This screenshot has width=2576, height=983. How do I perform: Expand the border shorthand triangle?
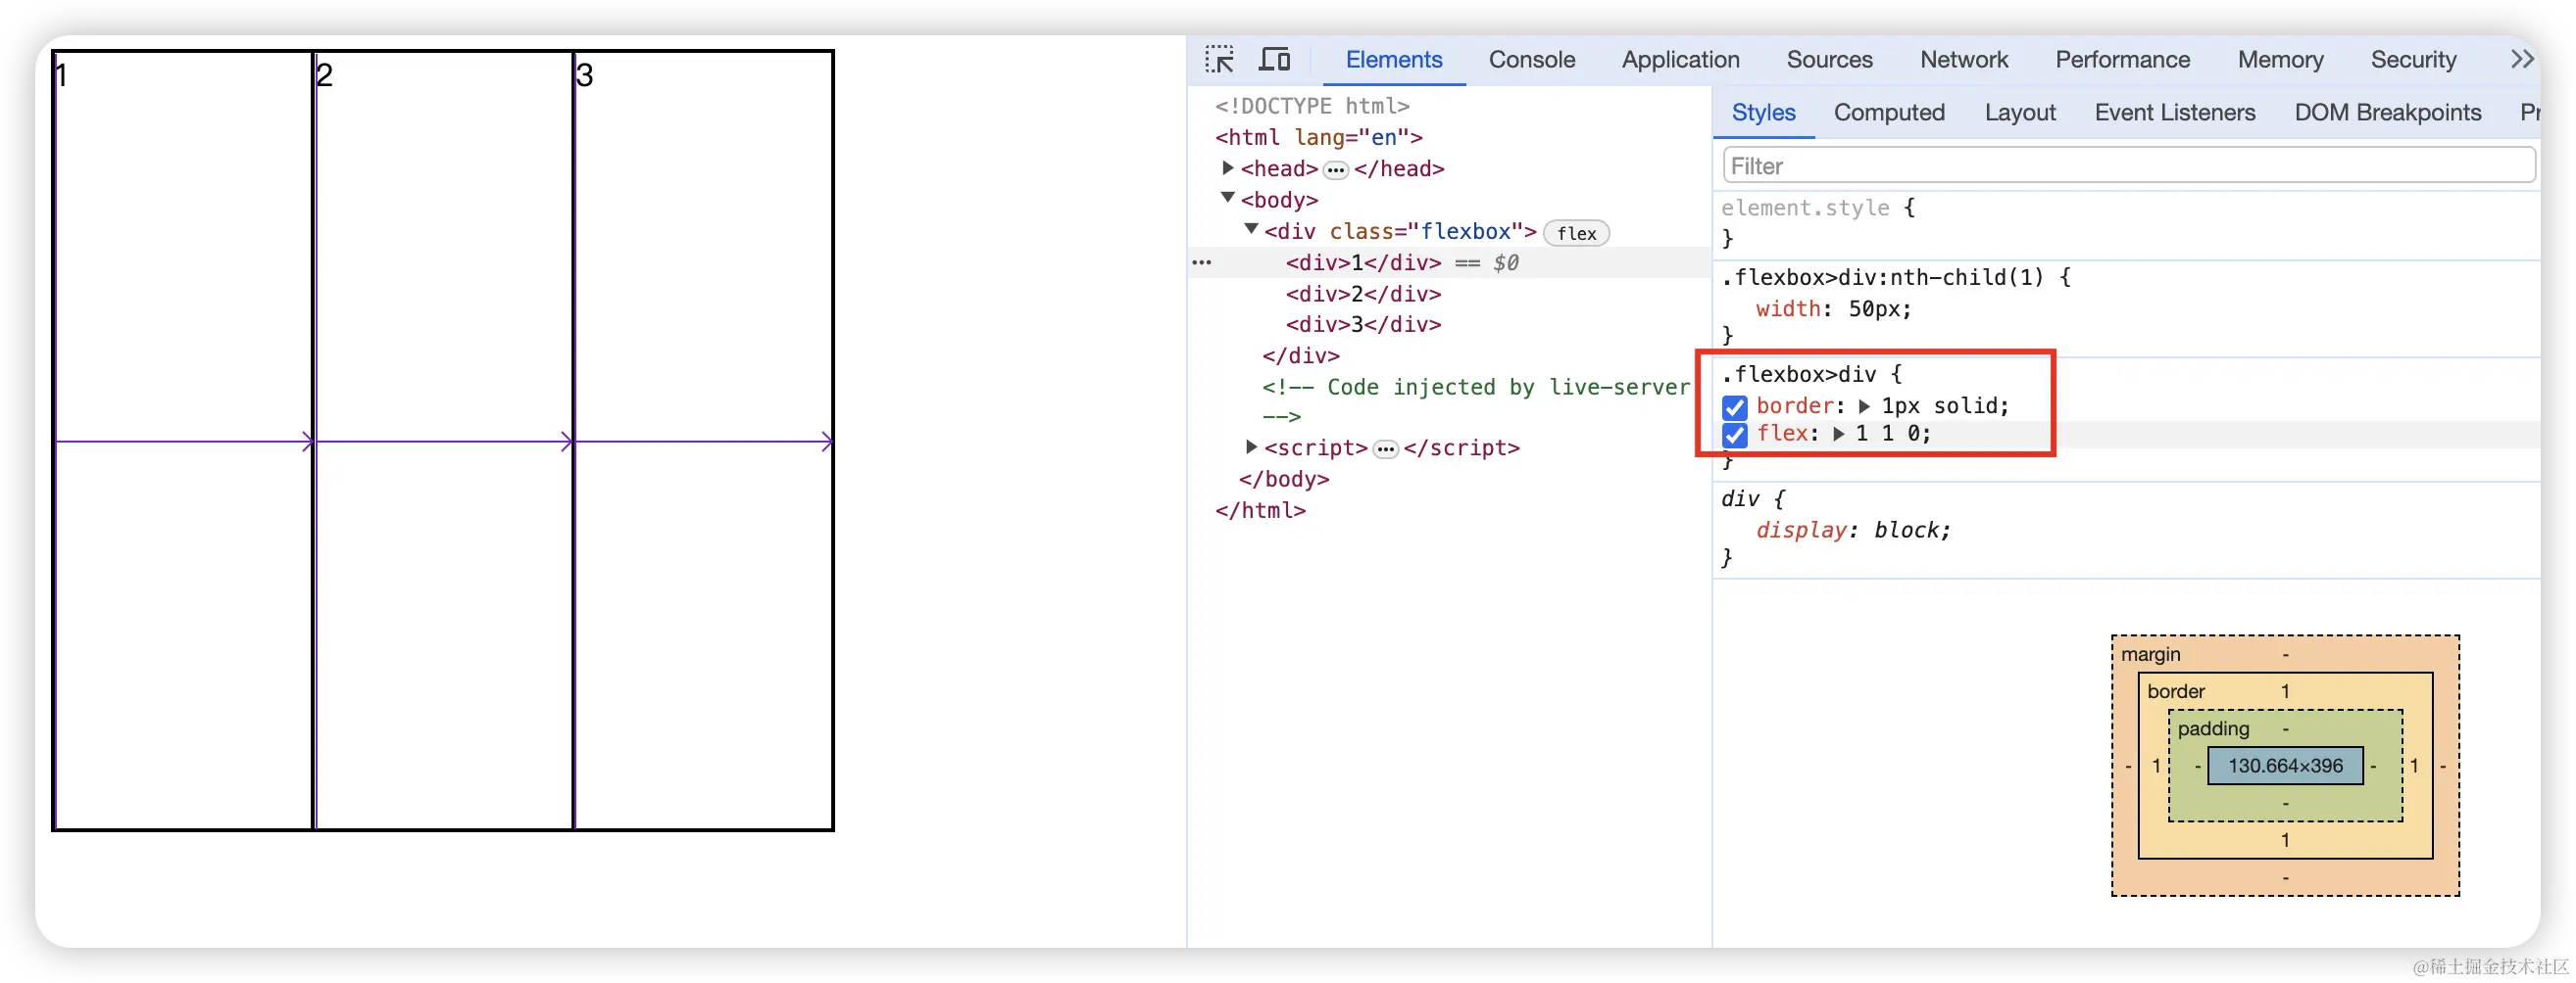1863,405
